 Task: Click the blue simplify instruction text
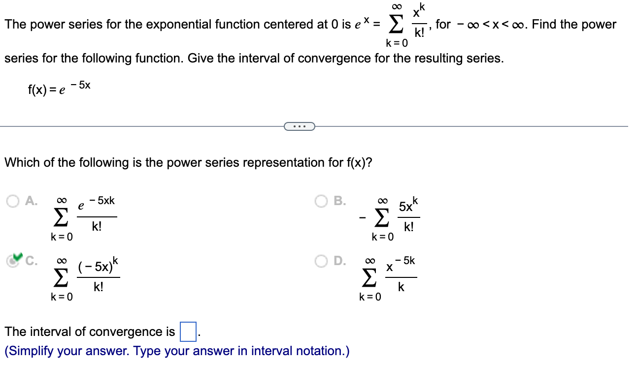(x=175, y=351)
